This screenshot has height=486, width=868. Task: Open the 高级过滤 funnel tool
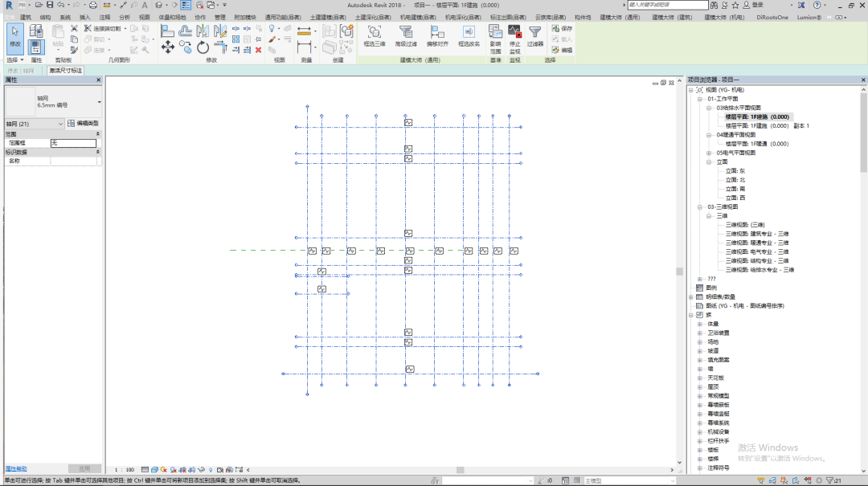(406, 36)
